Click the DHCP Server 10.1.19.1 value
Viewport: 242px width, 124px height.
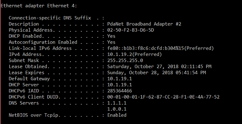tap(119, 85)
